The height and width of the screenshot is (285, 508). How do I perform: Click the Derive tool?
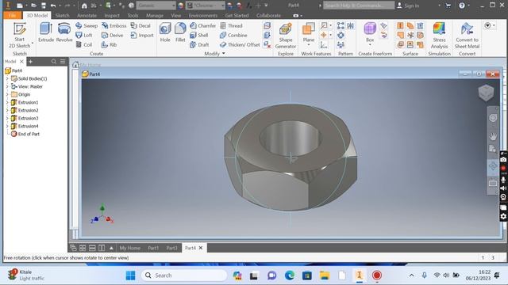click(113, 35)
